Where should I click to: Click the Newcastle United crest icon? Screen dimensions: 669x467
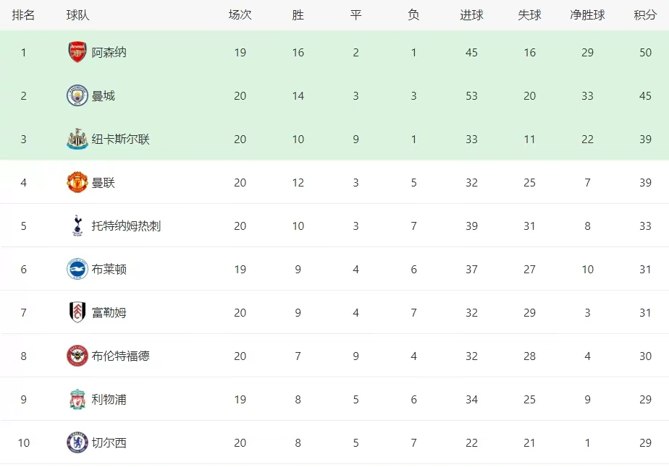point(77,139)
